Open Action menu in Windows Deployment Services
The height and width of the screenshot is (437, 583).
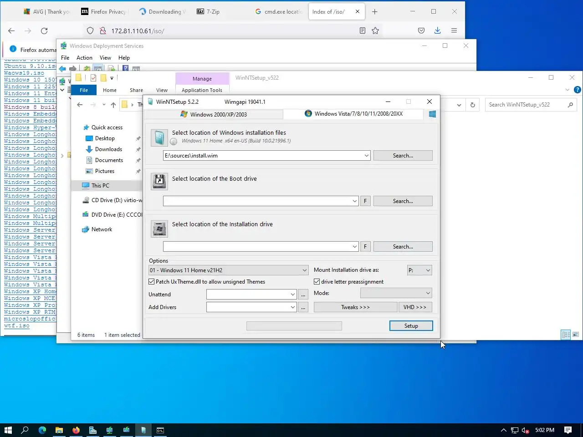[x=84, y=58]
